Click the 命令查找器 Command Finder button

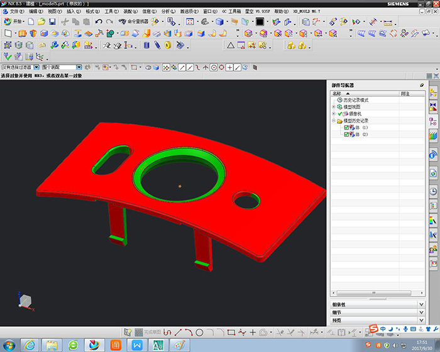tap(133, 21)
